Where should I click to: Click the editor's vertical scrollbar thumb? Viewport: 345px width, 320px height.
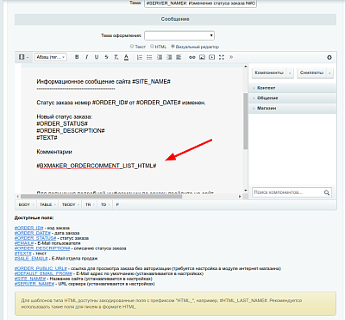tap(245, 121)
